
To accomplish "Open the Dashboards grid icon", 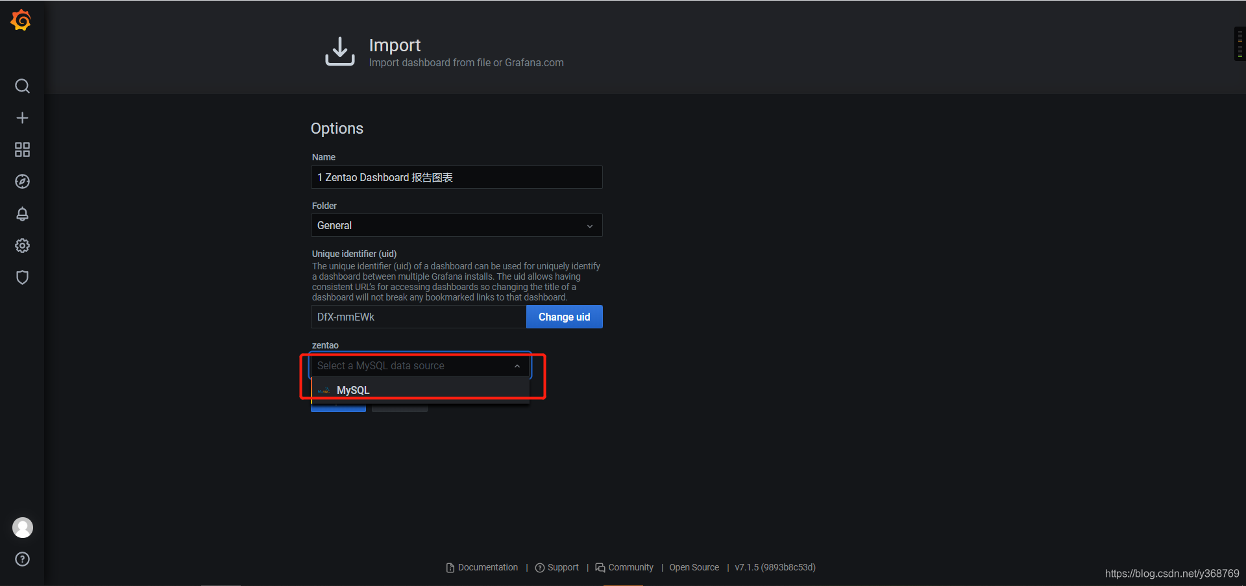I will click(22, 150).
